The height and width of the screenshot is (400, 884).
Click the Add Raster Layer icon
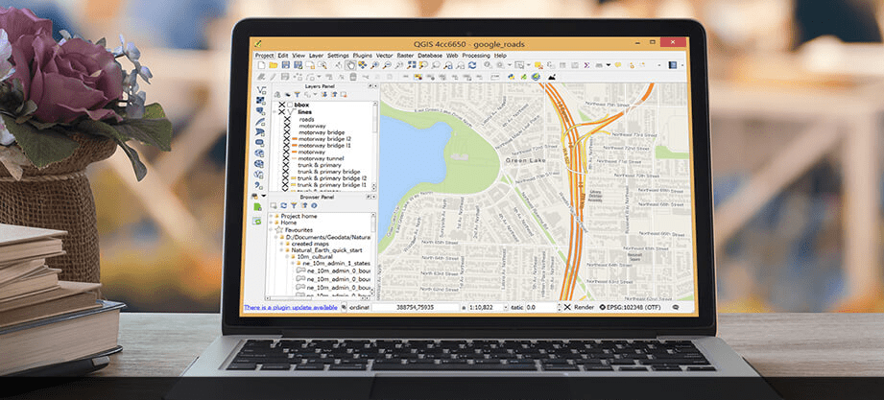(260, 101)
